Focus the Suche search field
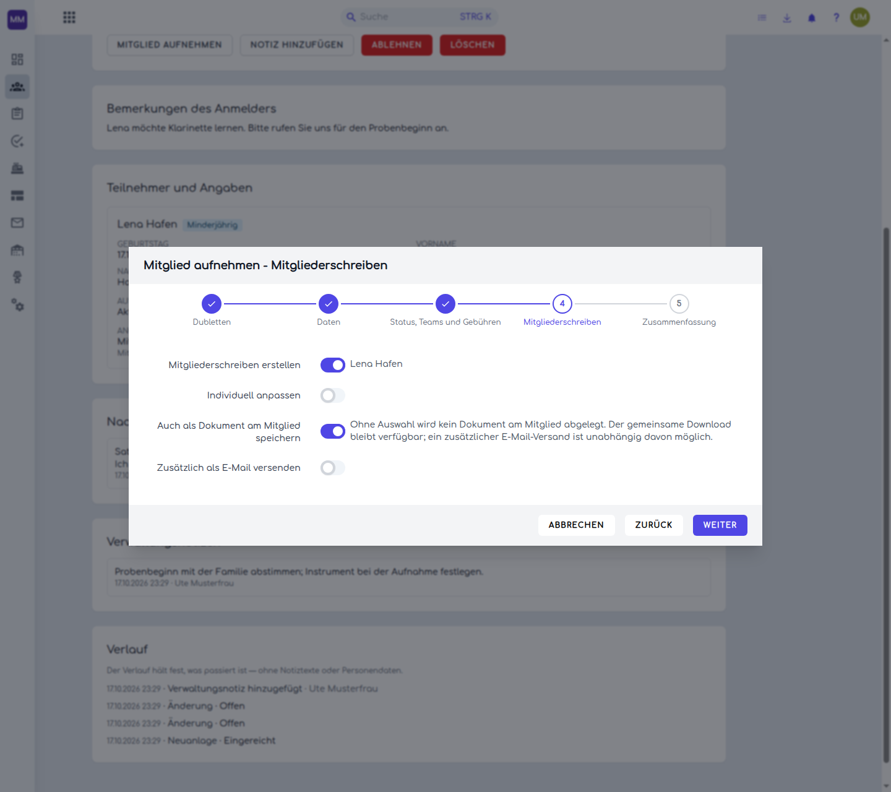 (420, 17)
